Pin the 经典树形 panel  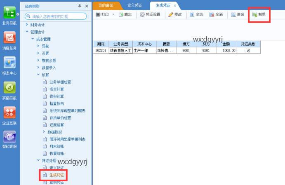[80, 6]
